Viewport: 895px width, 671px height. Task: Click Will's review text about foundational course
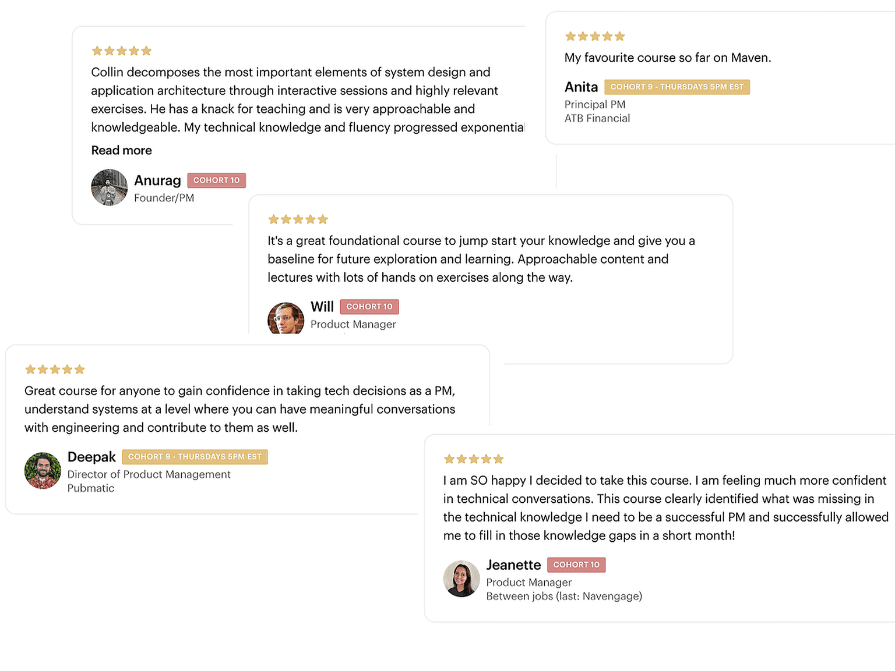(x=481, y=259)
